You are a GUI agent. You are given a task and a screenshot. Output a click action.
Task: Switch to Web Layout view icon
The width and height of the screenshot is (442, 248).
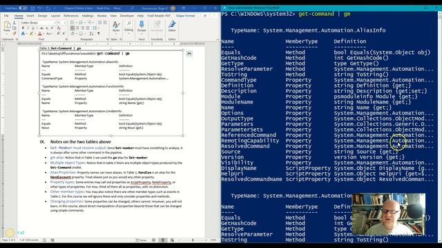coord(172,240)
